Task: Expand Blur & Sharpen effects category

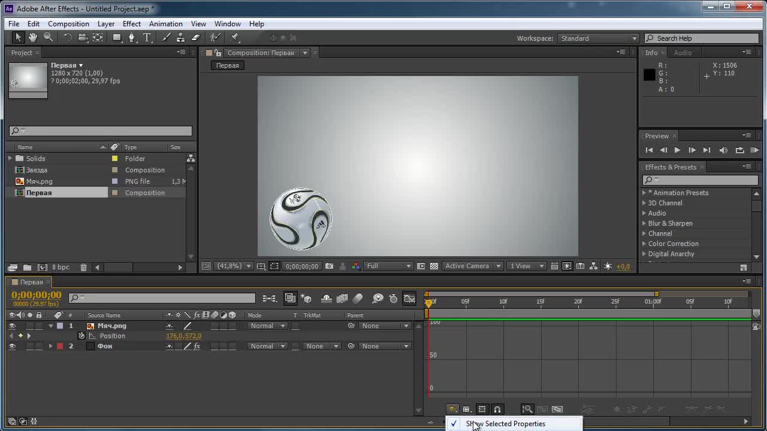Action: 644,223
